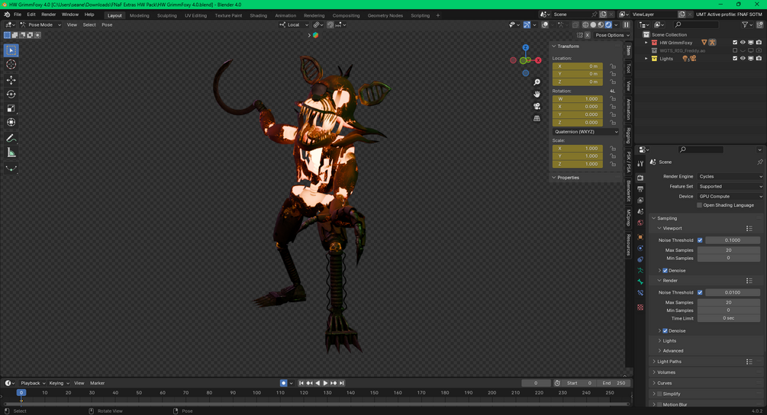767x415 pixels.
Task: Enable the Open Shading Language checkbox
Action: [x=700, y=205]
